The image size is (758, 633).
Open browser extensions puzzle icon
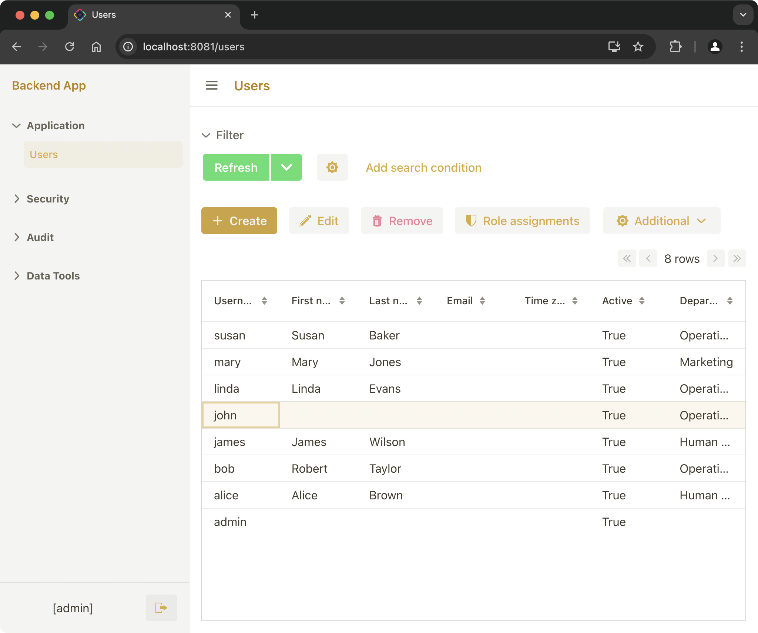pos(675,47)
